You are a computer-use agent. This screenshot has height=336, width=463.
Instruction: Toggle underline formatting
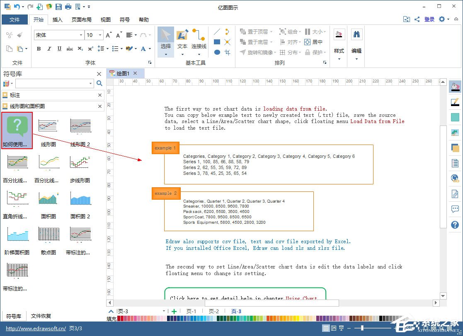pyautogui.click(x=59, y=49)
